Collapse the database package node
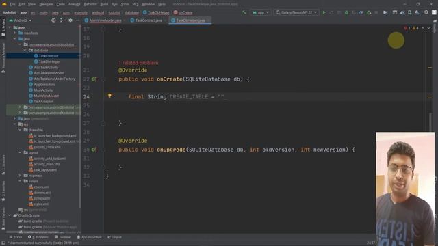438x246 pixels. (25, 50)
